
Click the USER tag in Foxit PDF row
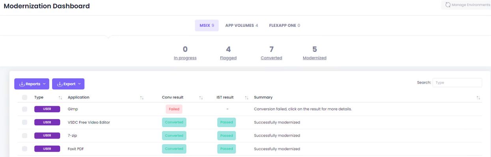(x=47, y=149)
